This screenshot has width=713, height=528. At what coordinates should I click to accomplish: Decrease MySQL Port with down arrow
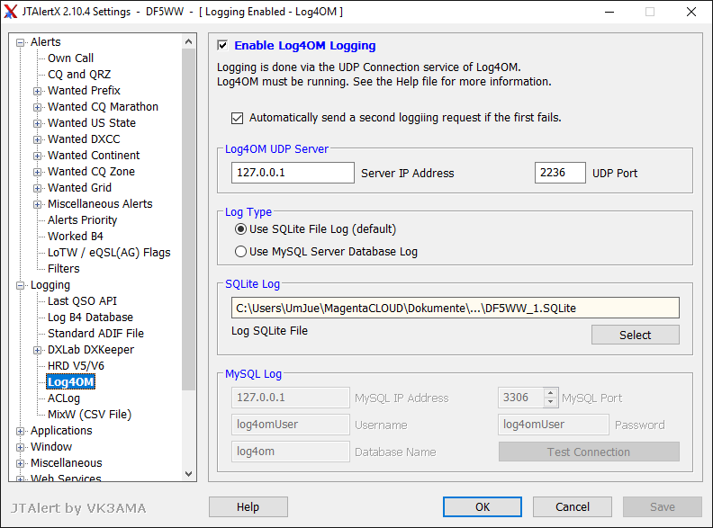click(x=551, y=402)
